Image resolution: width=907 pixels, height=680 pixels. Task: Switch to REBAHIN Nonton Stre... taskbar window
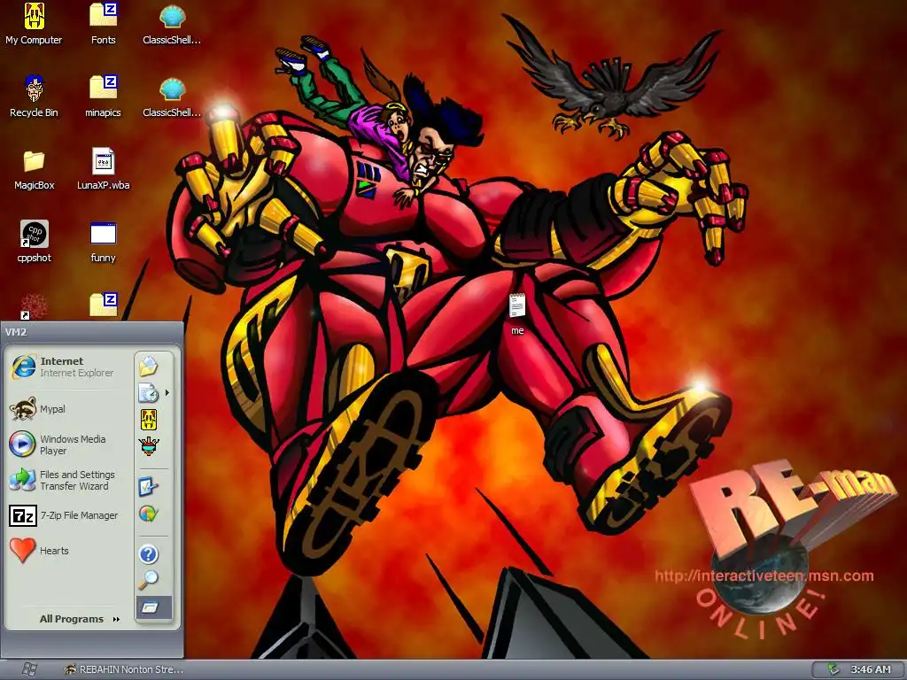[x=124, y=669]
